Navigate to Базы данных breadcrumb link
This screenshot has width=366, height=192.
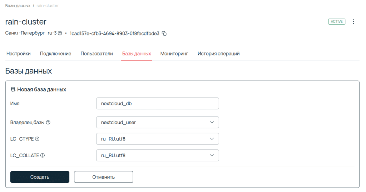click(18, 6)
